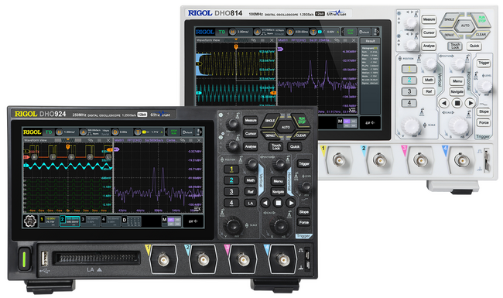Click the DHO924 trigger level knob
The height and width of the screenshot is (298, 503).
pyautogui.click(x=306, y=186)
